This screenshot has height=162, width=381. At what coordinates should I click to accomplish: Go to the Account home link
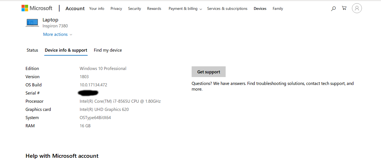point(75,8)
